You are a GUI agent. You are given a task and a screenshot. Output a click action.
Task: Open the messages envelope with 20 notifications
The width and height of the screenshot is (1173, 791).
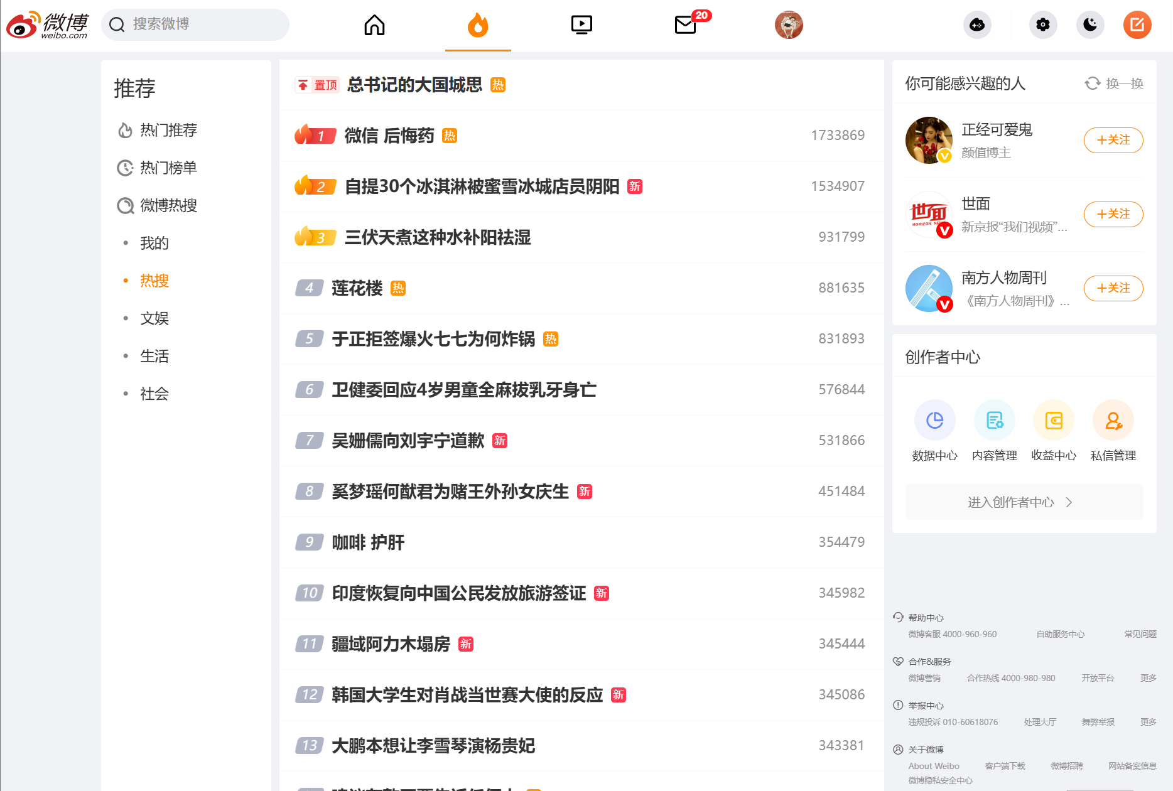coord(685,25)
